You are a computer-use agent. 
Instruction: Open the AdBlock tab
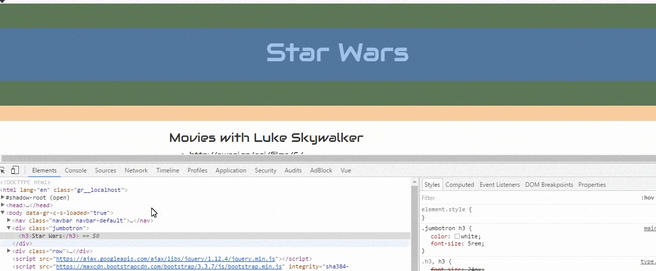pyautogui.click(x=321, y=170)
